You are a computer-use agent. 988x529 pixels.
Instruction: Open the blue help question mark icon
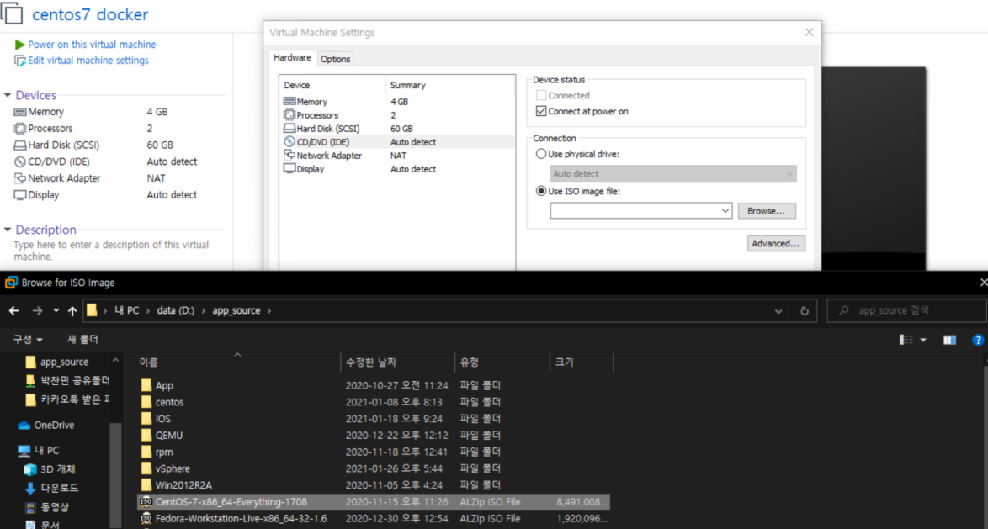pos(978,340)
